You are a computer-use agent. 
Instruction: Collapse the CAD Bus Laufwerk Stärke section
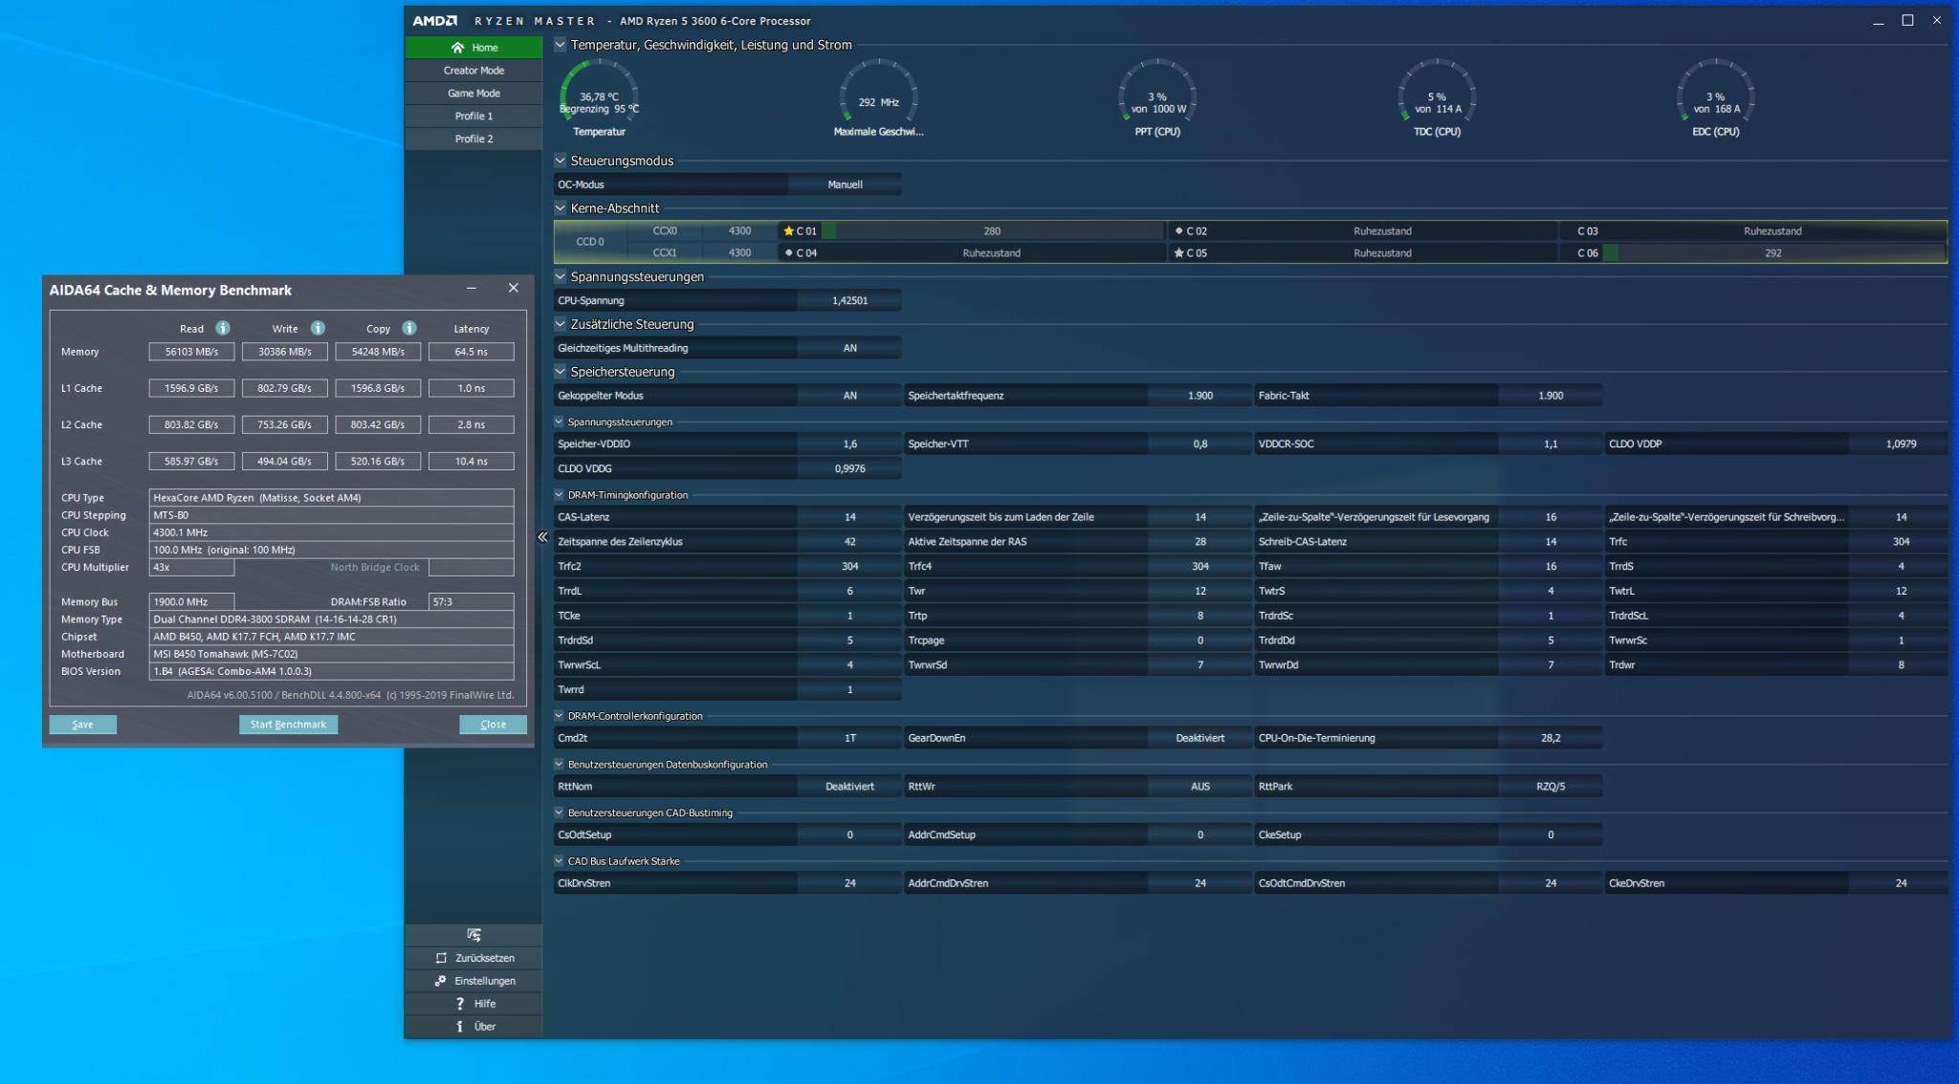(x=560, y=861)
